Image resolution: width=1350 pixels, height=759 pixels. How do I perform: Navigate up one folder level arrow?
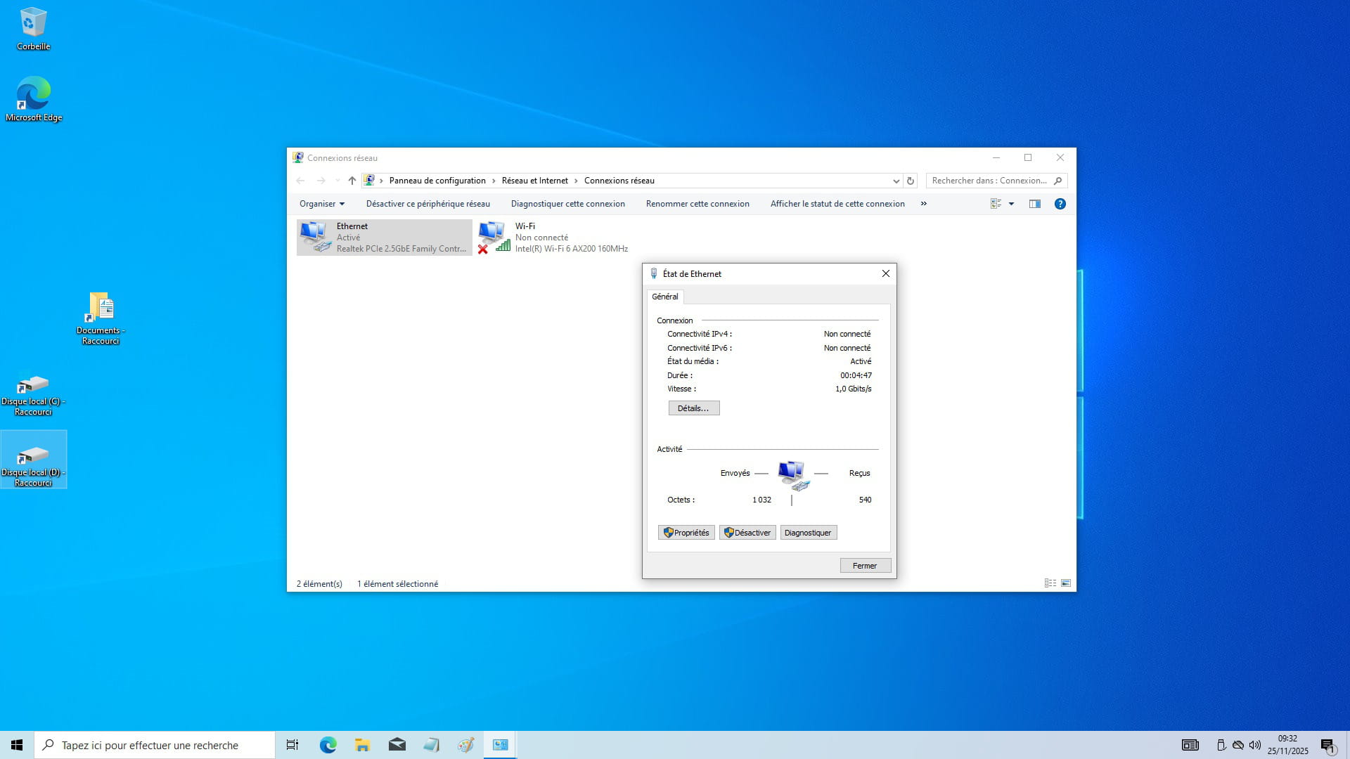[x=352, y=181]
